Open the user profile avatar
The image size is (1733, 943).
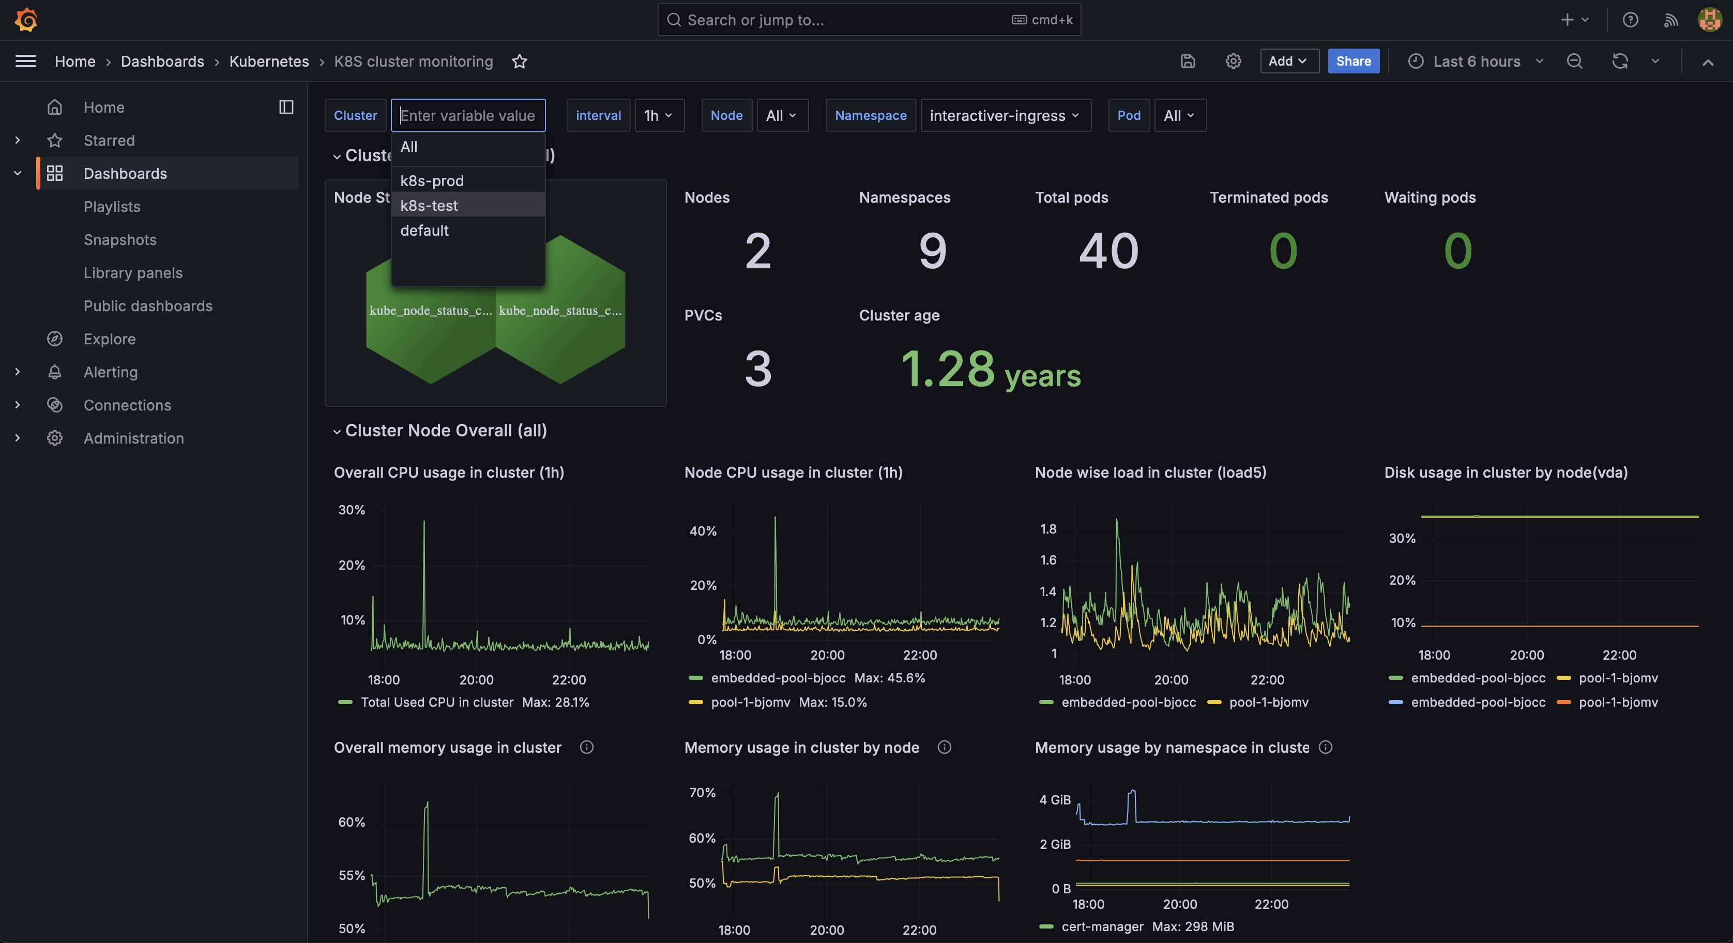(x=1709, y=20)
